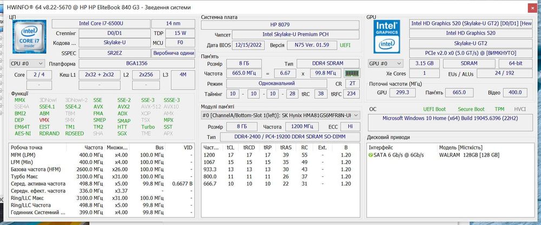Click the green memory module icon
Viewport: 541px width, 225px height.
click(x=352, y=73)
